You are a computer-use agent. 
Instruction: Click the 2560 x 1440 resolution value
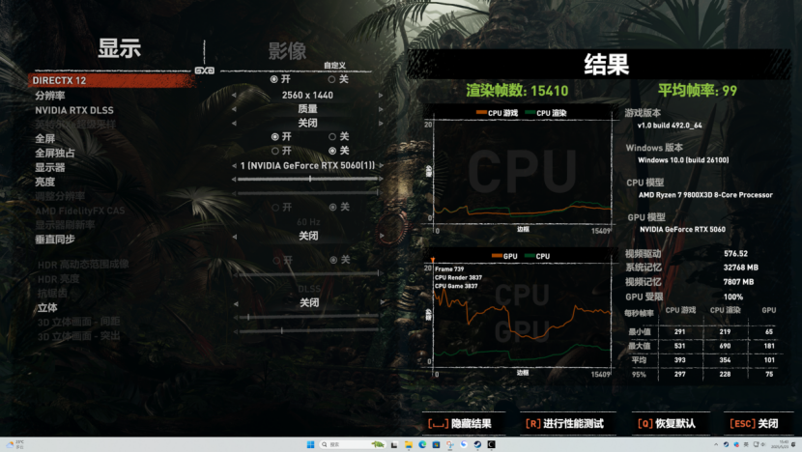click(307, 95)
